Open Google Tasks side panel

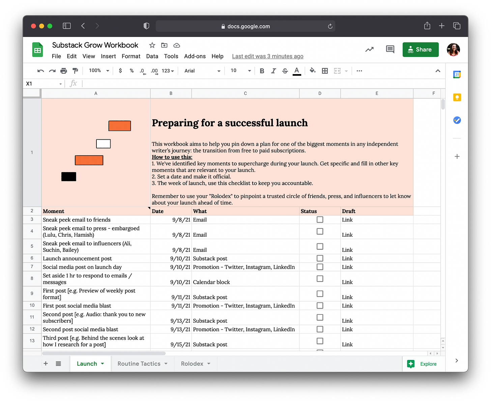[x=457, y=120]
